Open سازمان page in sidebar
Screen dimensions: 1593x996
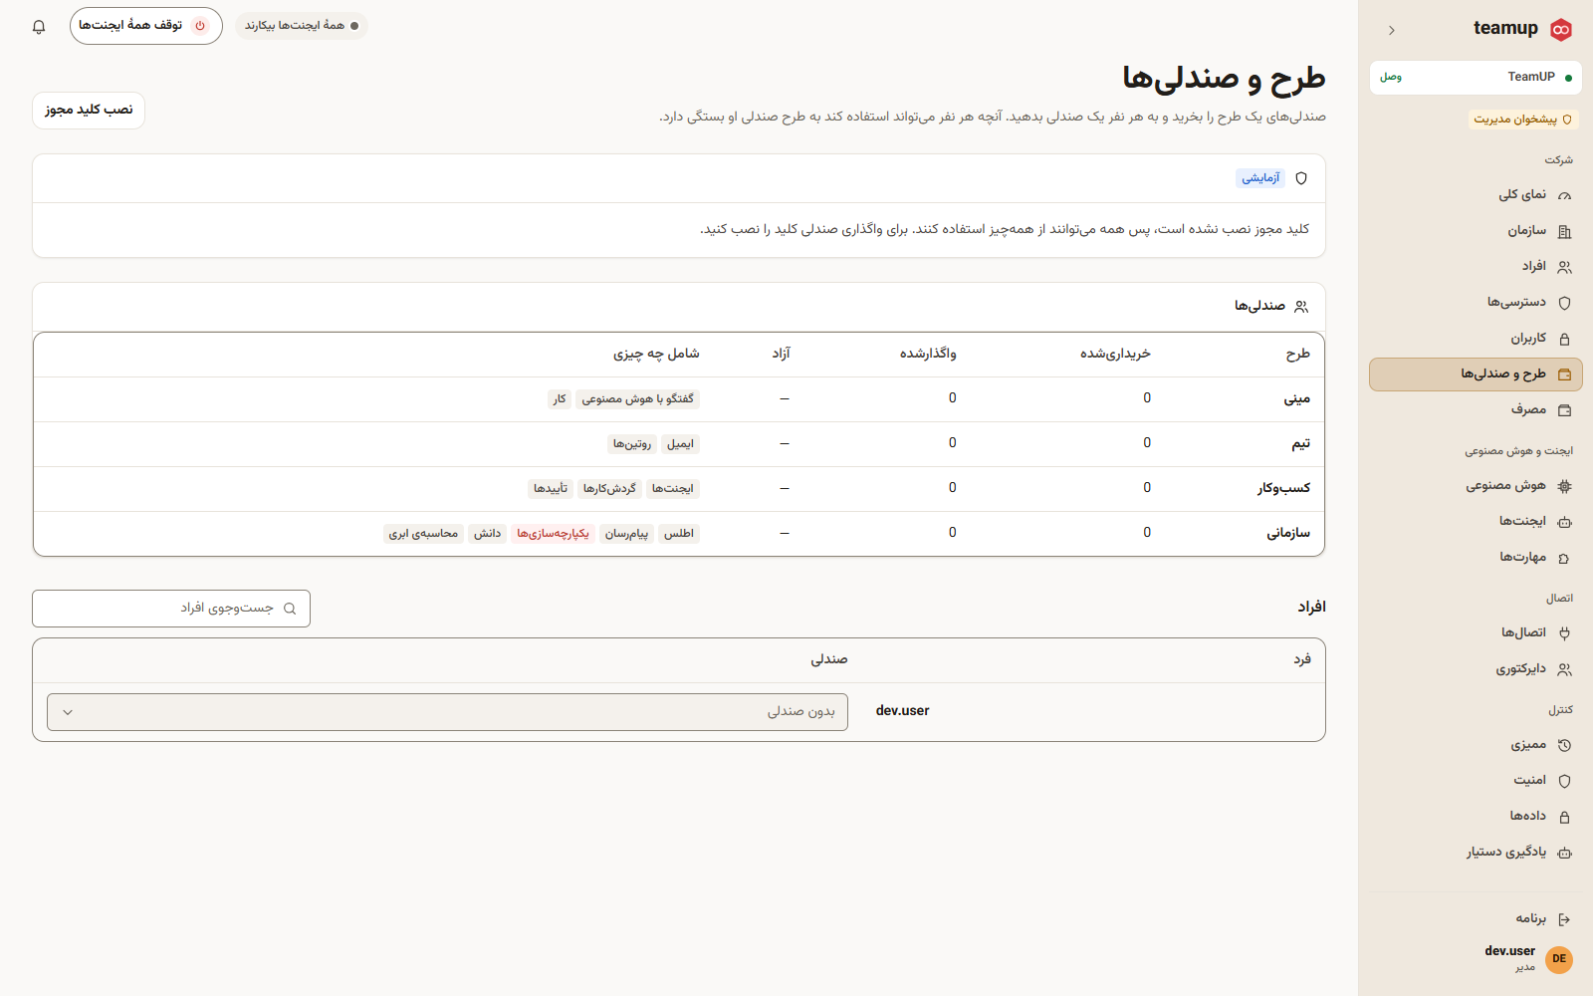point(1476,231)
